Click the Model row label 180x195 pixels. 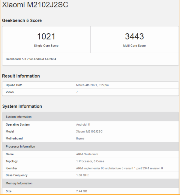point(10,131)
